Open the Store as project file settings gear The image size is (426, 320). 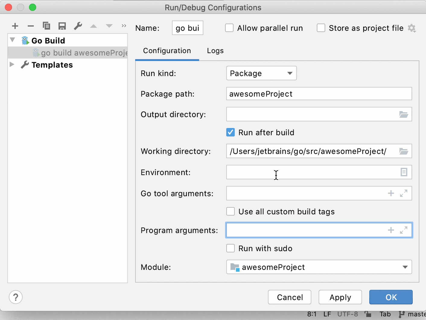pyautogui.click(x=412, y=28)
